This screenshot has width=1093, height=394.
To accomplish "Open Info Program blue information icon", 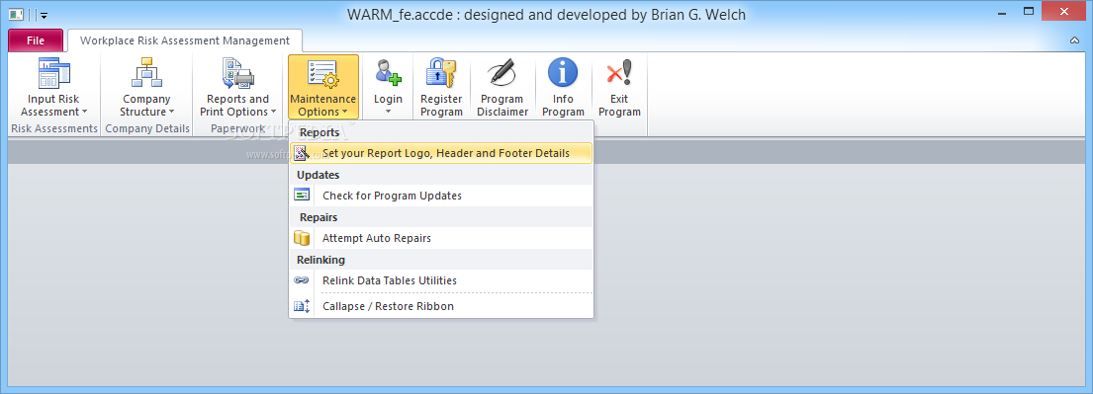I will coord(563,73).
